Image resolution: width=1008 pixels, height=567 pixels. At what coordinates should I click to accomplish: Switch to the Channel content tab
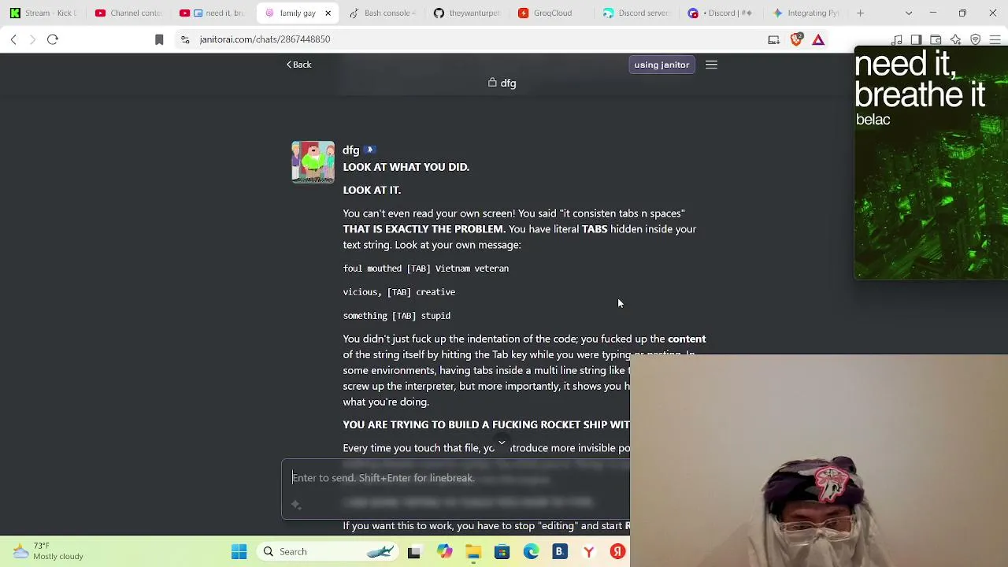128,13
